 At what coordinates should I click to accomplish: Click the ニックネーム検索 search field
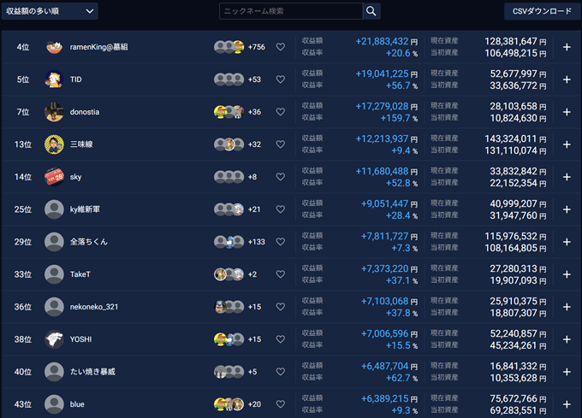click(290, 11)
